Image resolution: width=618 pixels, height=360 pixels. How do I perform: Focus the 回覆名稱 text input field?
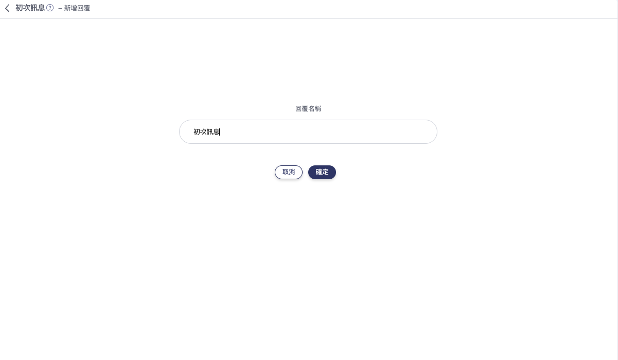(x=308, y=132)
